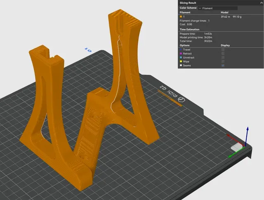Click the "Color Scheme" label

click(x=188, y=8)
